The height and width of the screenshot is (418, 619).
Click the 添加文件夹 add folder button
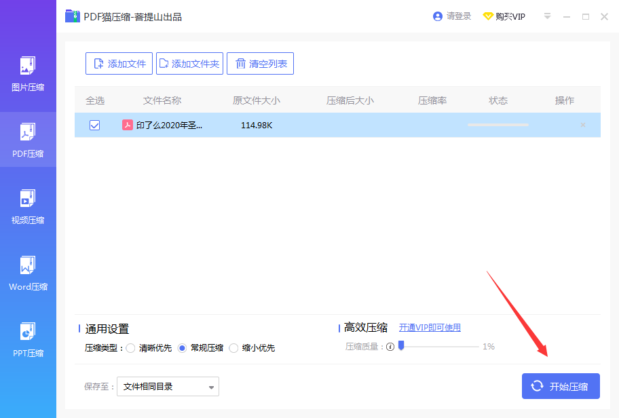(189, 64)
